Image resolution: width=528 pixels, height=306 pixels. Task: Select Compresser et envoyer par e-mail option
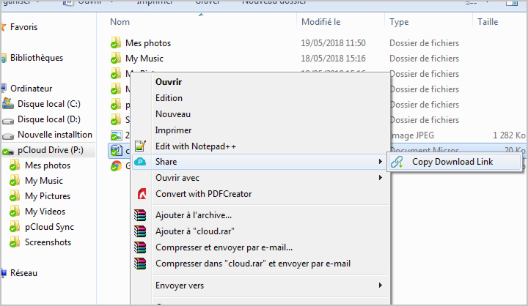tap(224, 247)
